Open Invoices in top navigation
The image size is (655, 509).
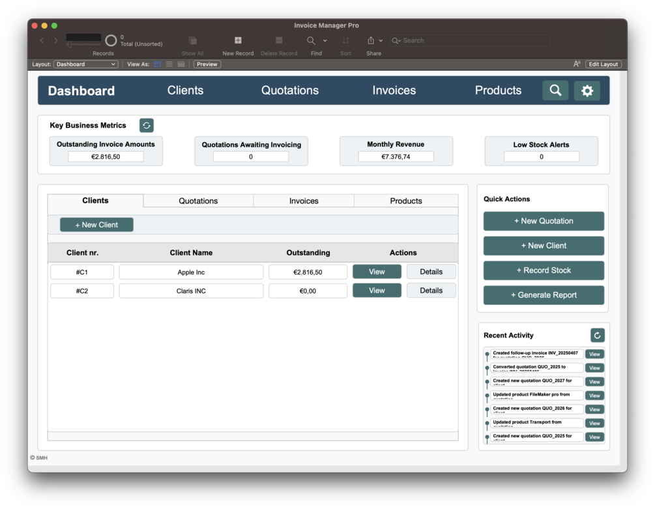394,90
